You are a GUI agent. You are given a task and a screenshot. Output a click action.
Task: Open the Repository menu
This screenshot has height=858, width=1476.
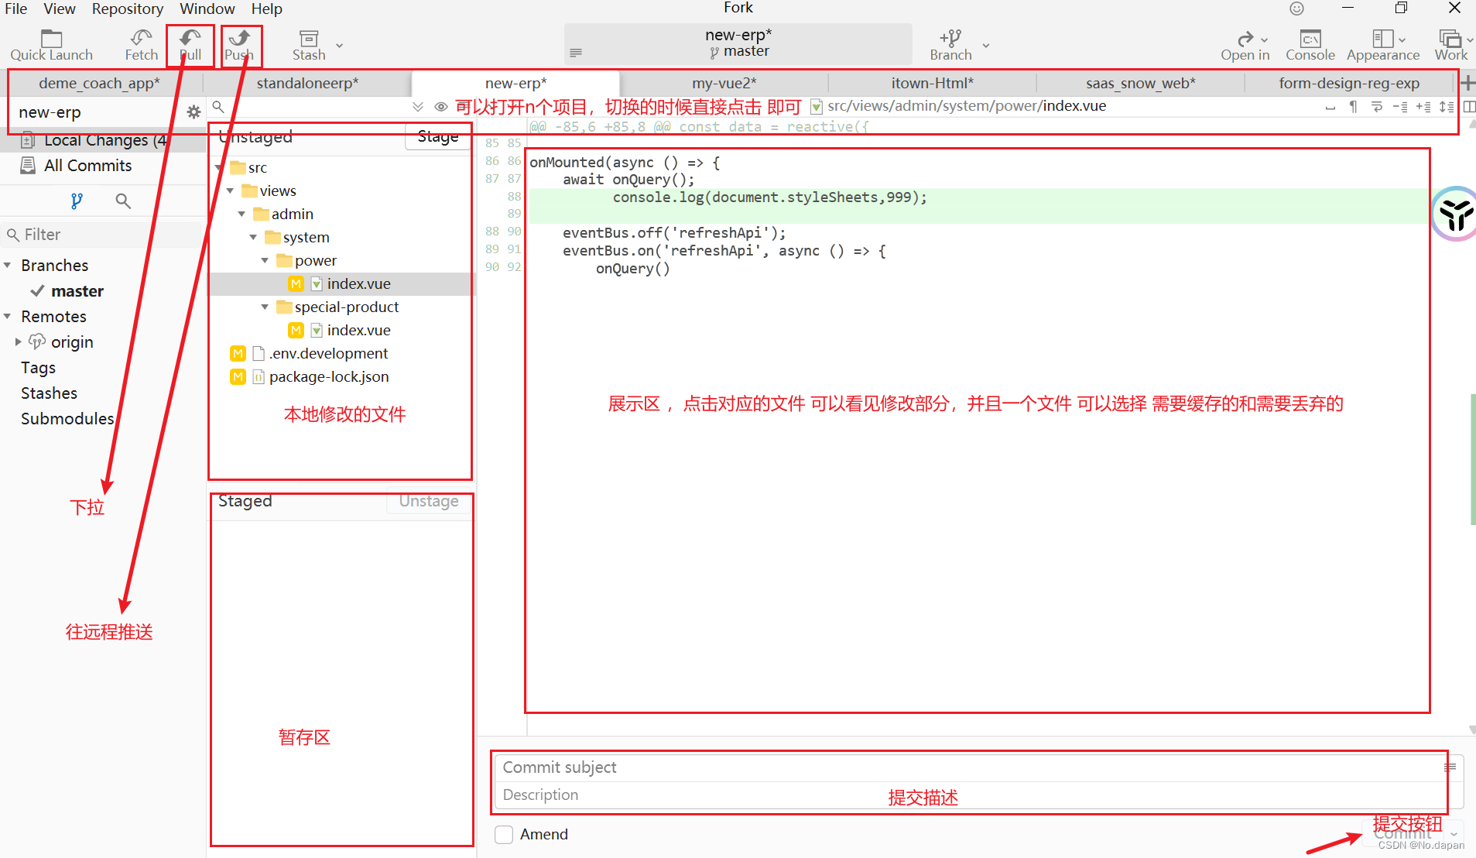(x=128, y=9)
